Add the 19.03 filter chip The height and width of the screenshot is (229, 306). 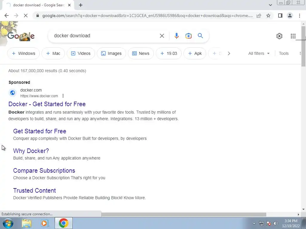tap(169, 53)
